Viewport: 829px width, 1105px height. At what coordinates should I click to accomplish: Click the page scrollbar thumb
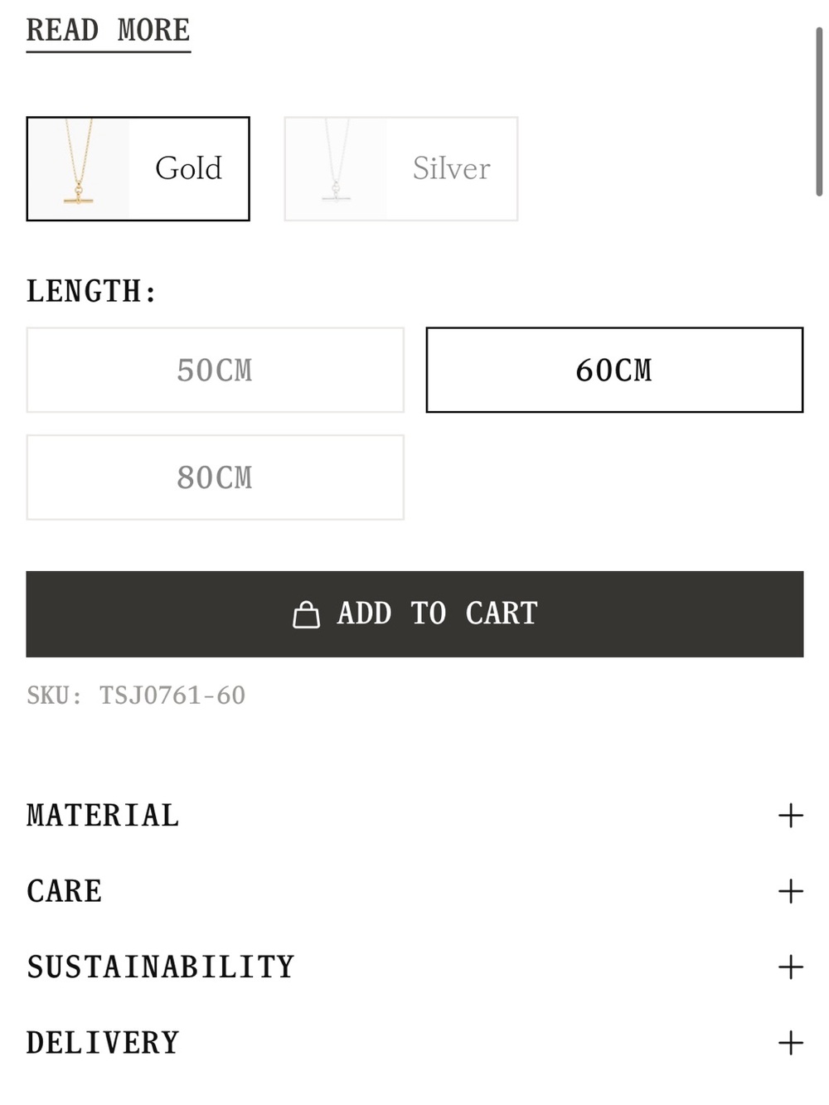point(819,111)
